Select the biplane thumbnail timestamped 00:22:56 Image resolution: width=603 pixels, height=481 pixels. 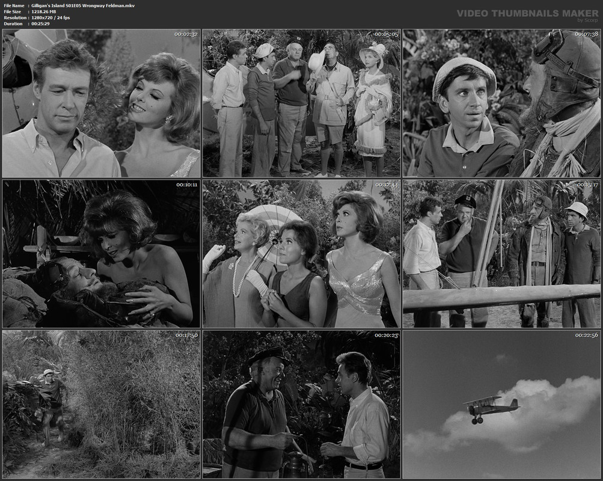(x=501, y=405)
